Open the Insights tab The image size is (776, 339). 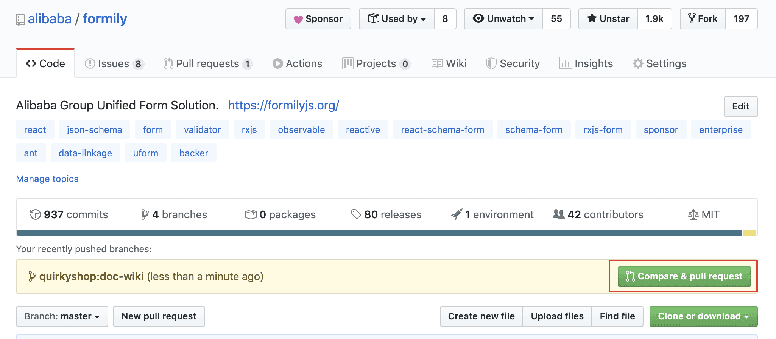[586, 64]
